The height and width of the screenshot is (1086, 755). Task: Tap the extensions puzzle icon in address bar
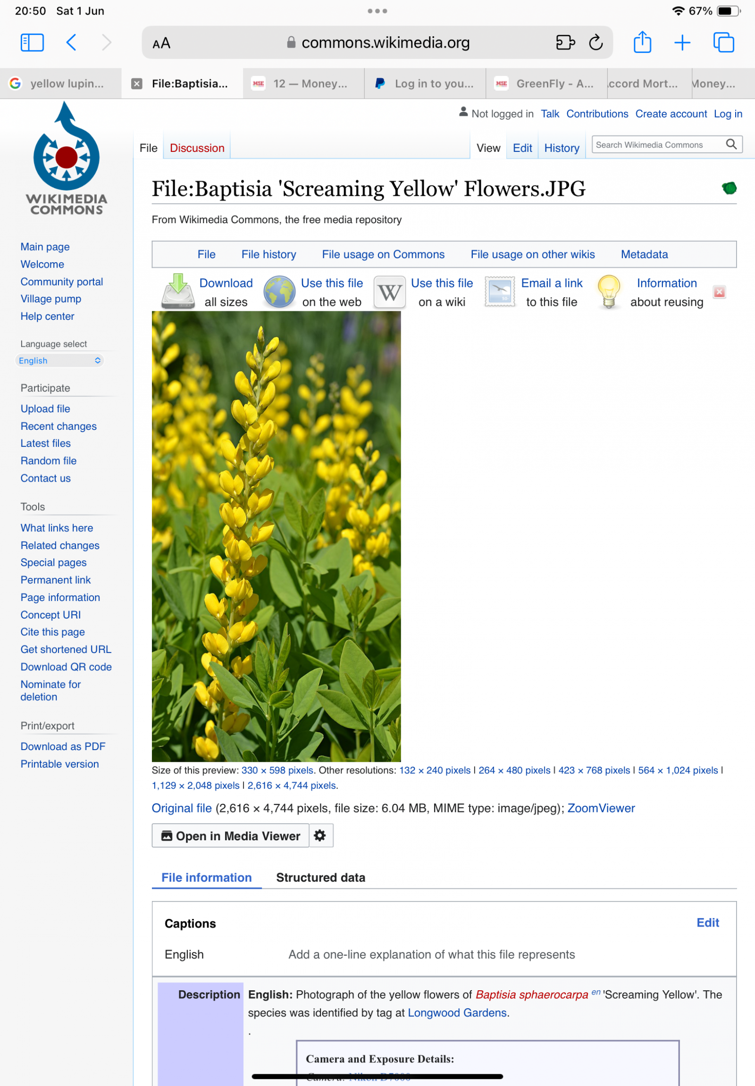(x=565, y=42)
